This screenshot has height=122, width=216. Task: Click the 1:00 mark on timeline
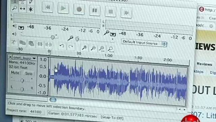(108, 56)
